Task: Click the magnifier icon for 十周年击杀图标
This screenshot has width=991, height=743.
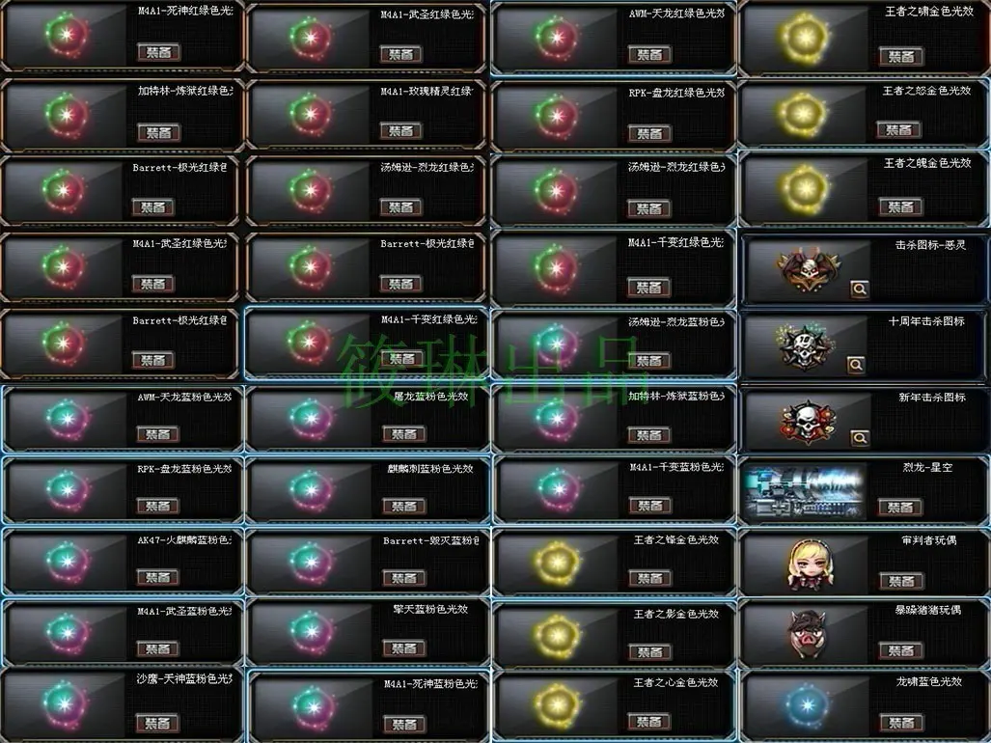Action: coord(856,365)
